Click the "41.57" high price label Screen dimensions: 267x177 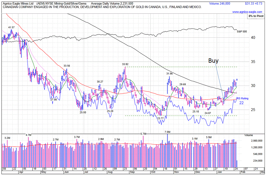tap(11, 28)
